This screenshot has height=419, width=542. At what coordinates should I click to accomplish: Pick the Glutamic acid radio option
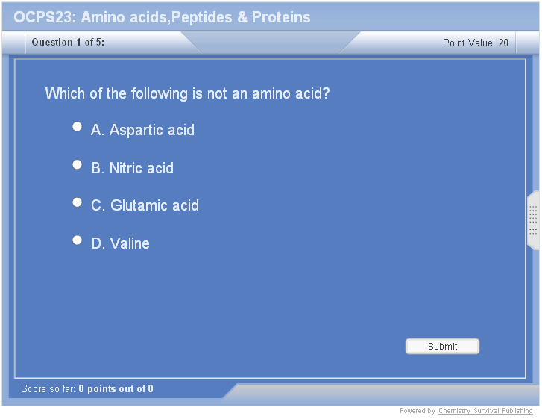click(x=77, y=202)
